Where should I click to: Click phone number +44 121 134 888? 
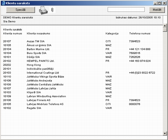tap(139, 49)
